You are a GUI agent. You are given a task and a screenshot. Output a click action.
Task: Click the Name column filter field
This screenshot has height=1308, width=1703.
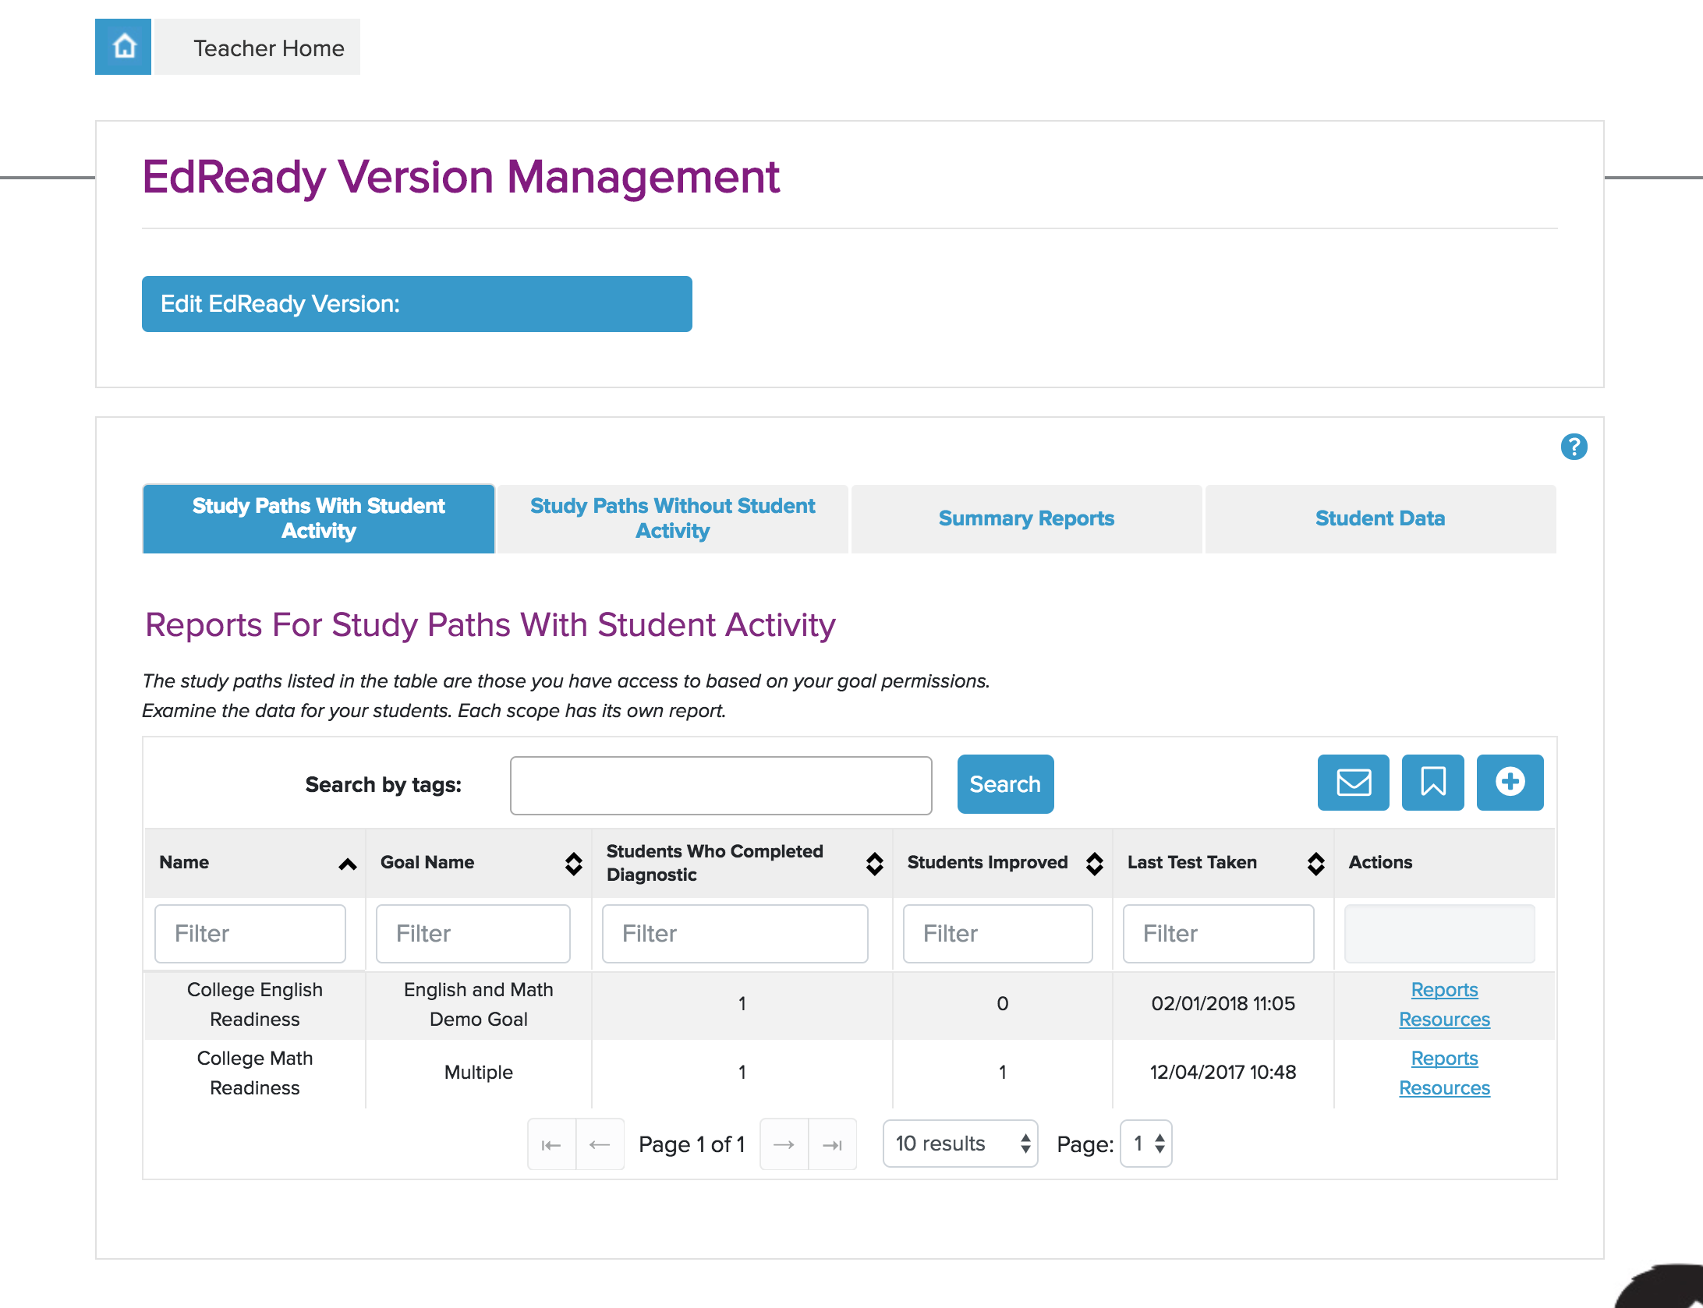click(x=250, y=933)
